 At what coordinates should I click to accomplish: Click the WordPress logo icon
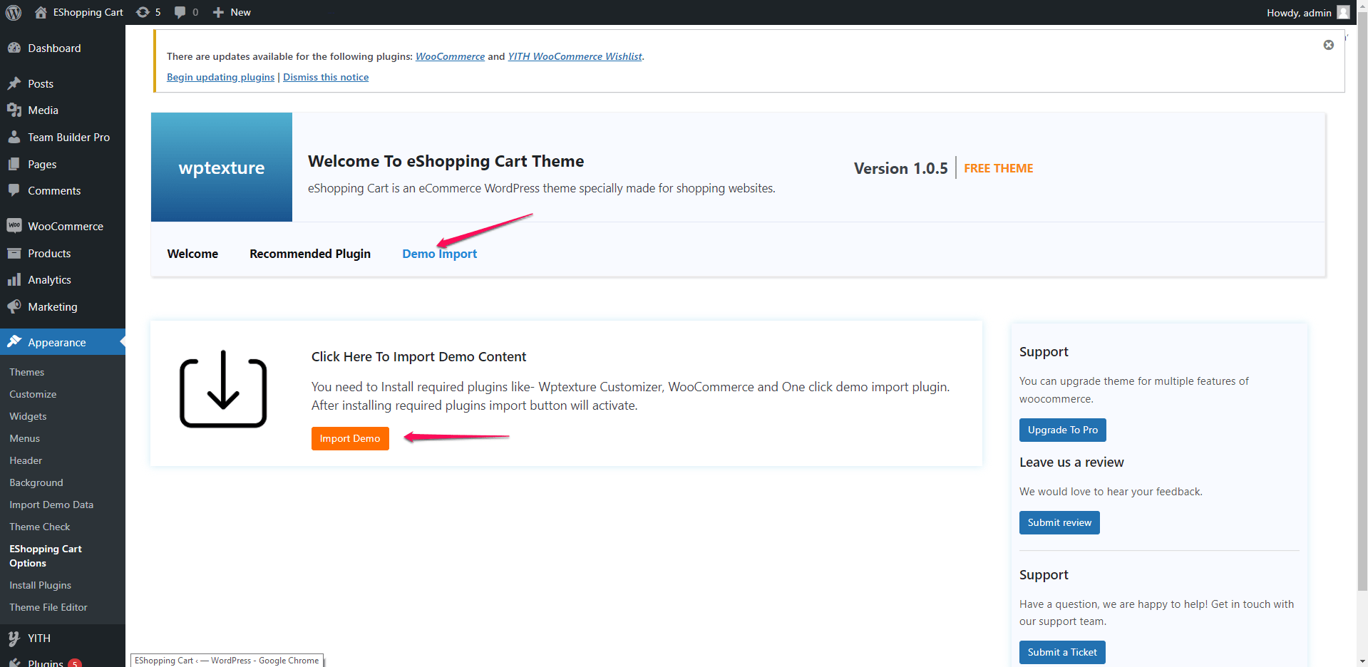(14, 12)
